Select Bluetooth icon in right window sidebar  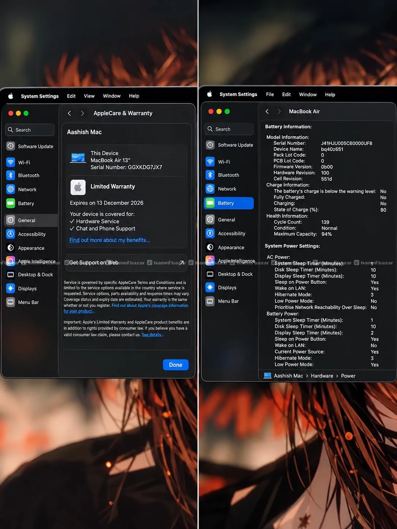[210, 175]
